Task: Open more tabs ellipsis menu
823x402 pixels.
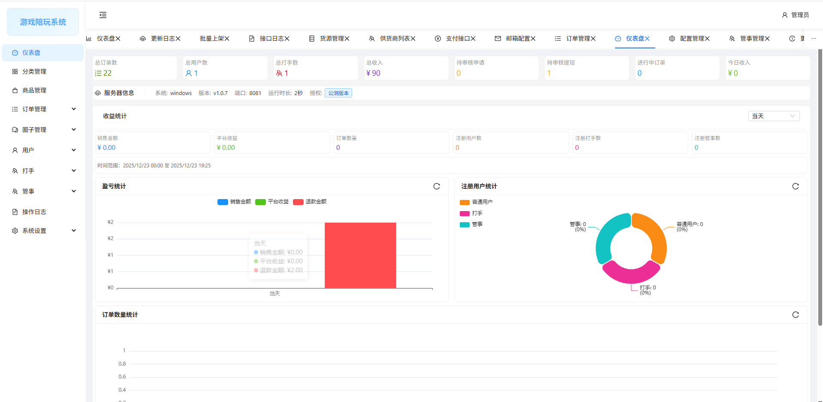Action: [814, 39]
